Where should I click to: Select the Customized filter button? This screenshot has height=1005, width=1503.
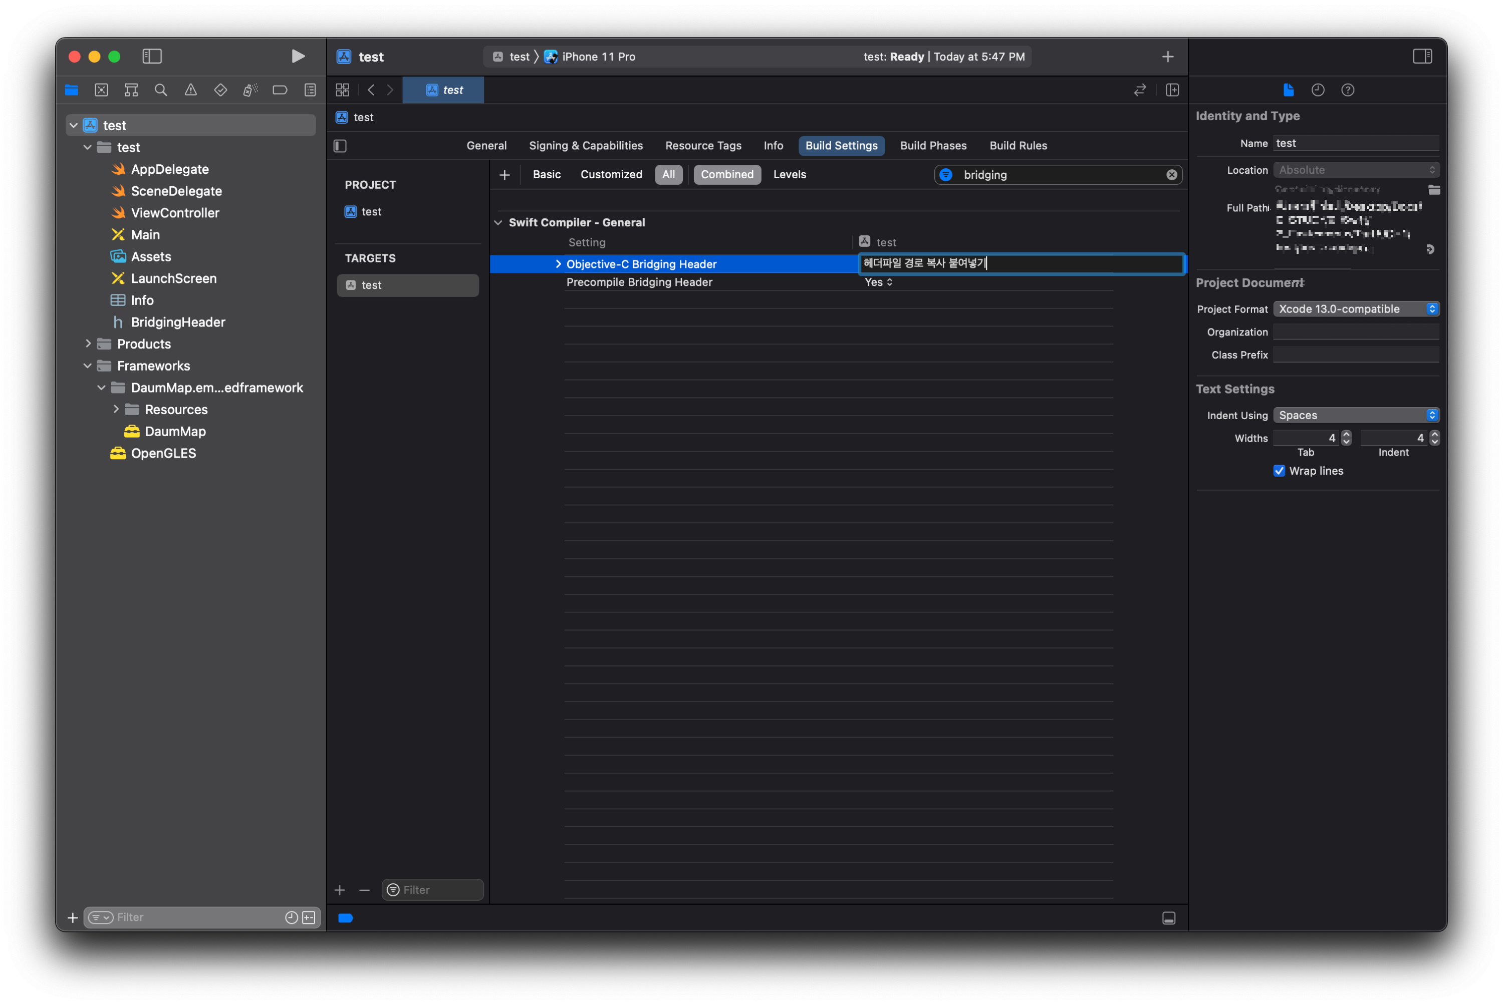tap(611, 174)
